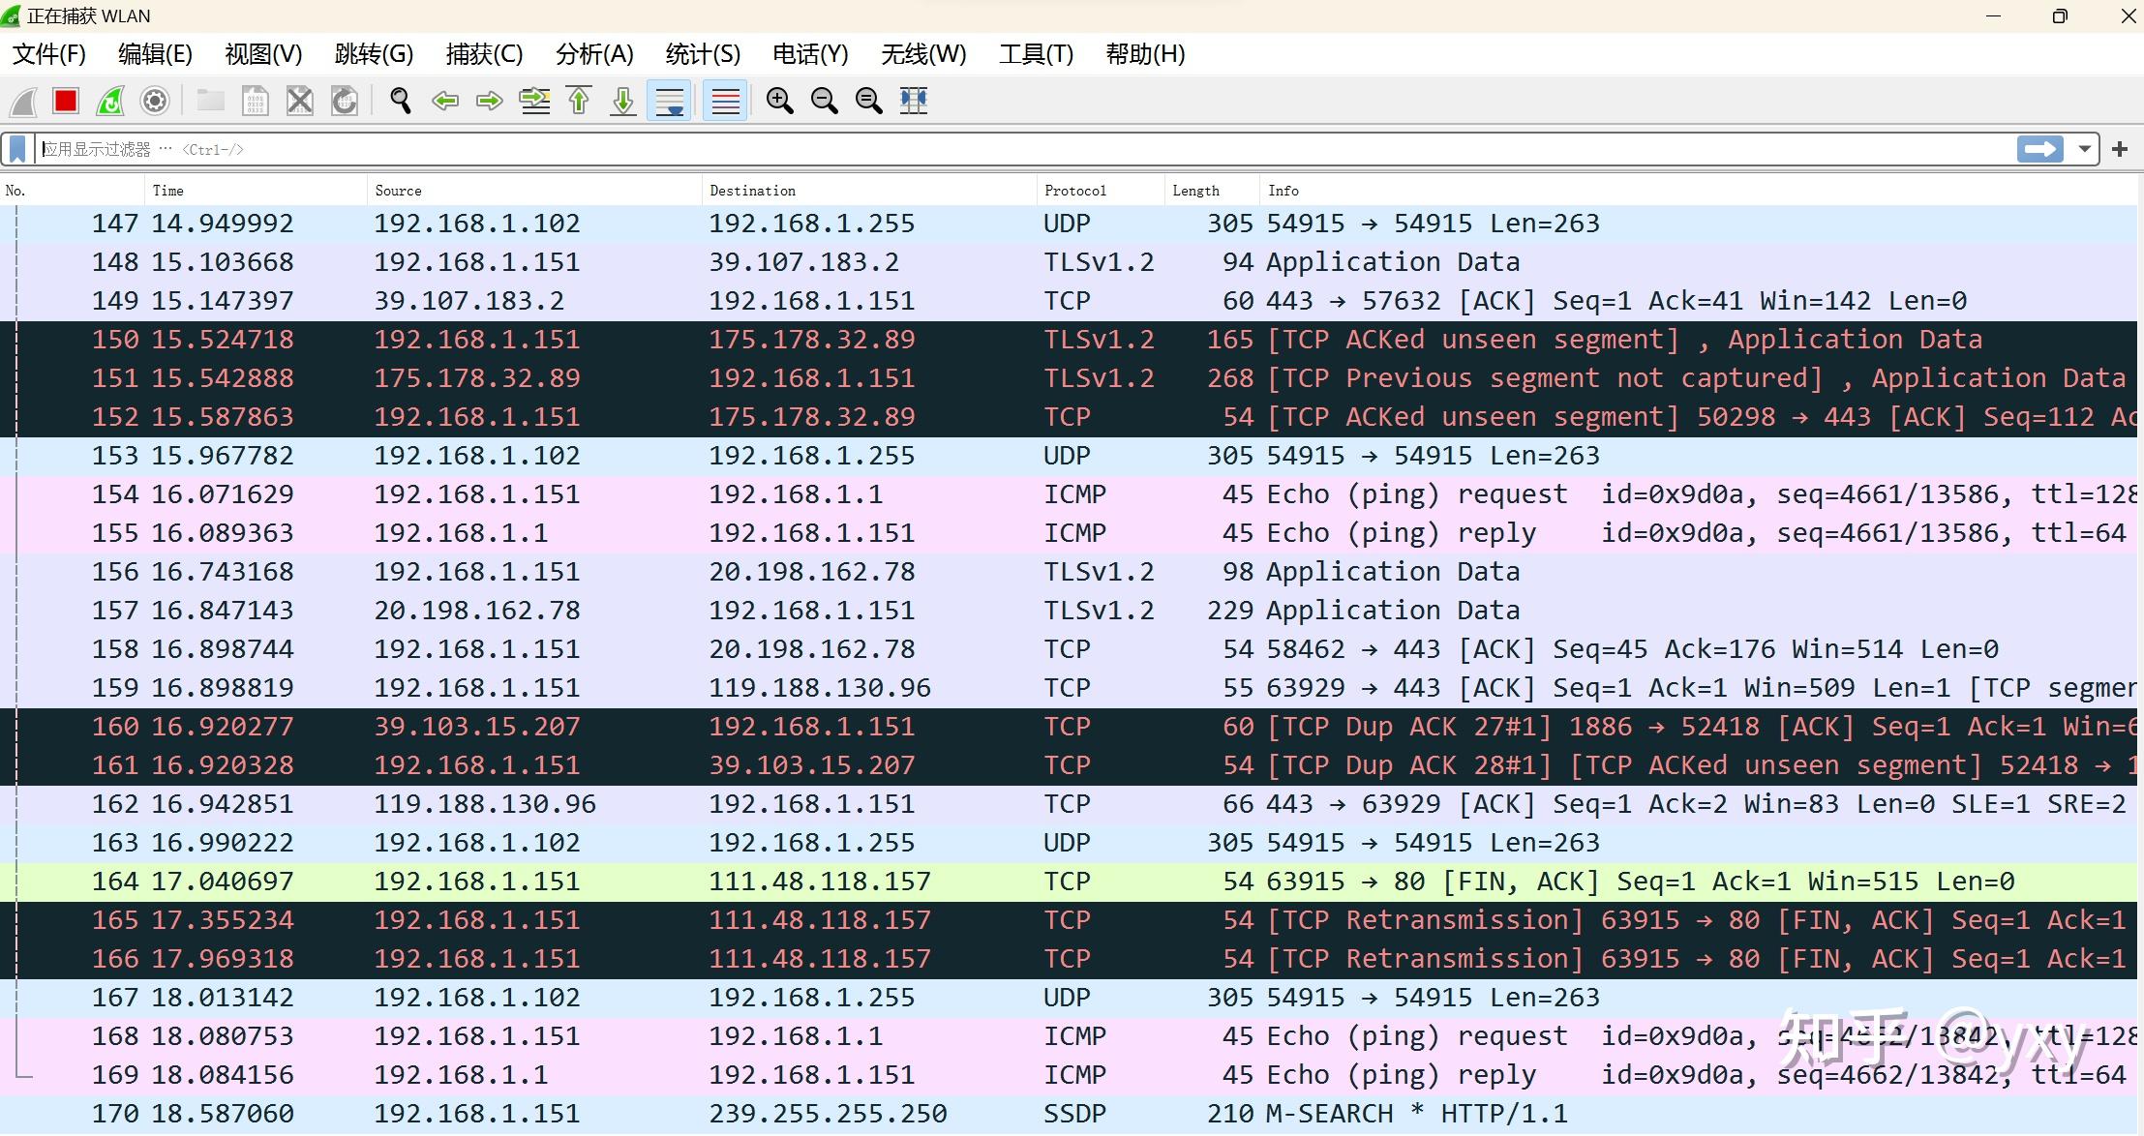The image size is (2144, 1136).
Task: Open the 无线(W) menu
Action: 921,54
